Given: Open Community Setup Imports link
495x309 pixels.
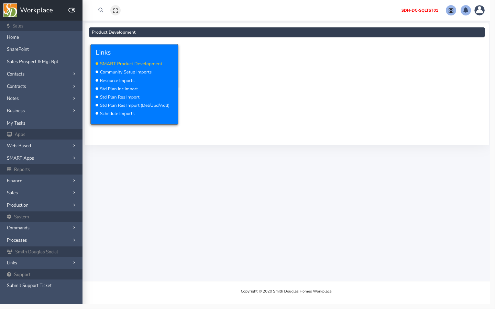Looking at the screenshot, I should (126, 72).
